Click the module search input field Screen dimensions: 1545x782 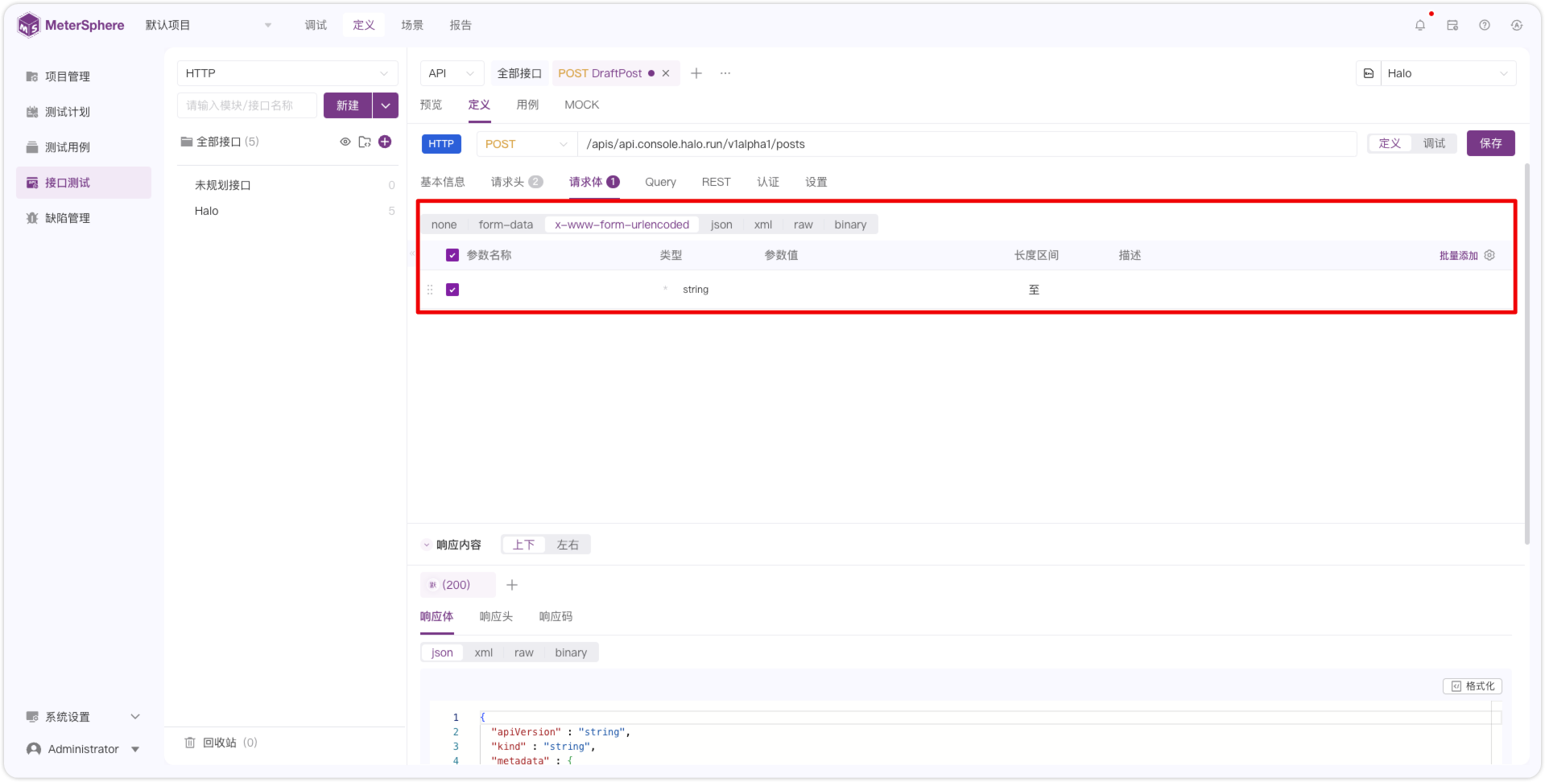[x=247, y=105]
